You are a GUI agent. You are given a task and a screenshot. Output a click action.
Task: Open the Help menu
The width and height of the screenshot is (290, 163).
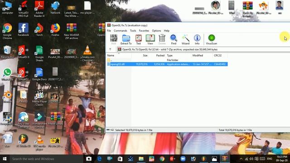166,31
